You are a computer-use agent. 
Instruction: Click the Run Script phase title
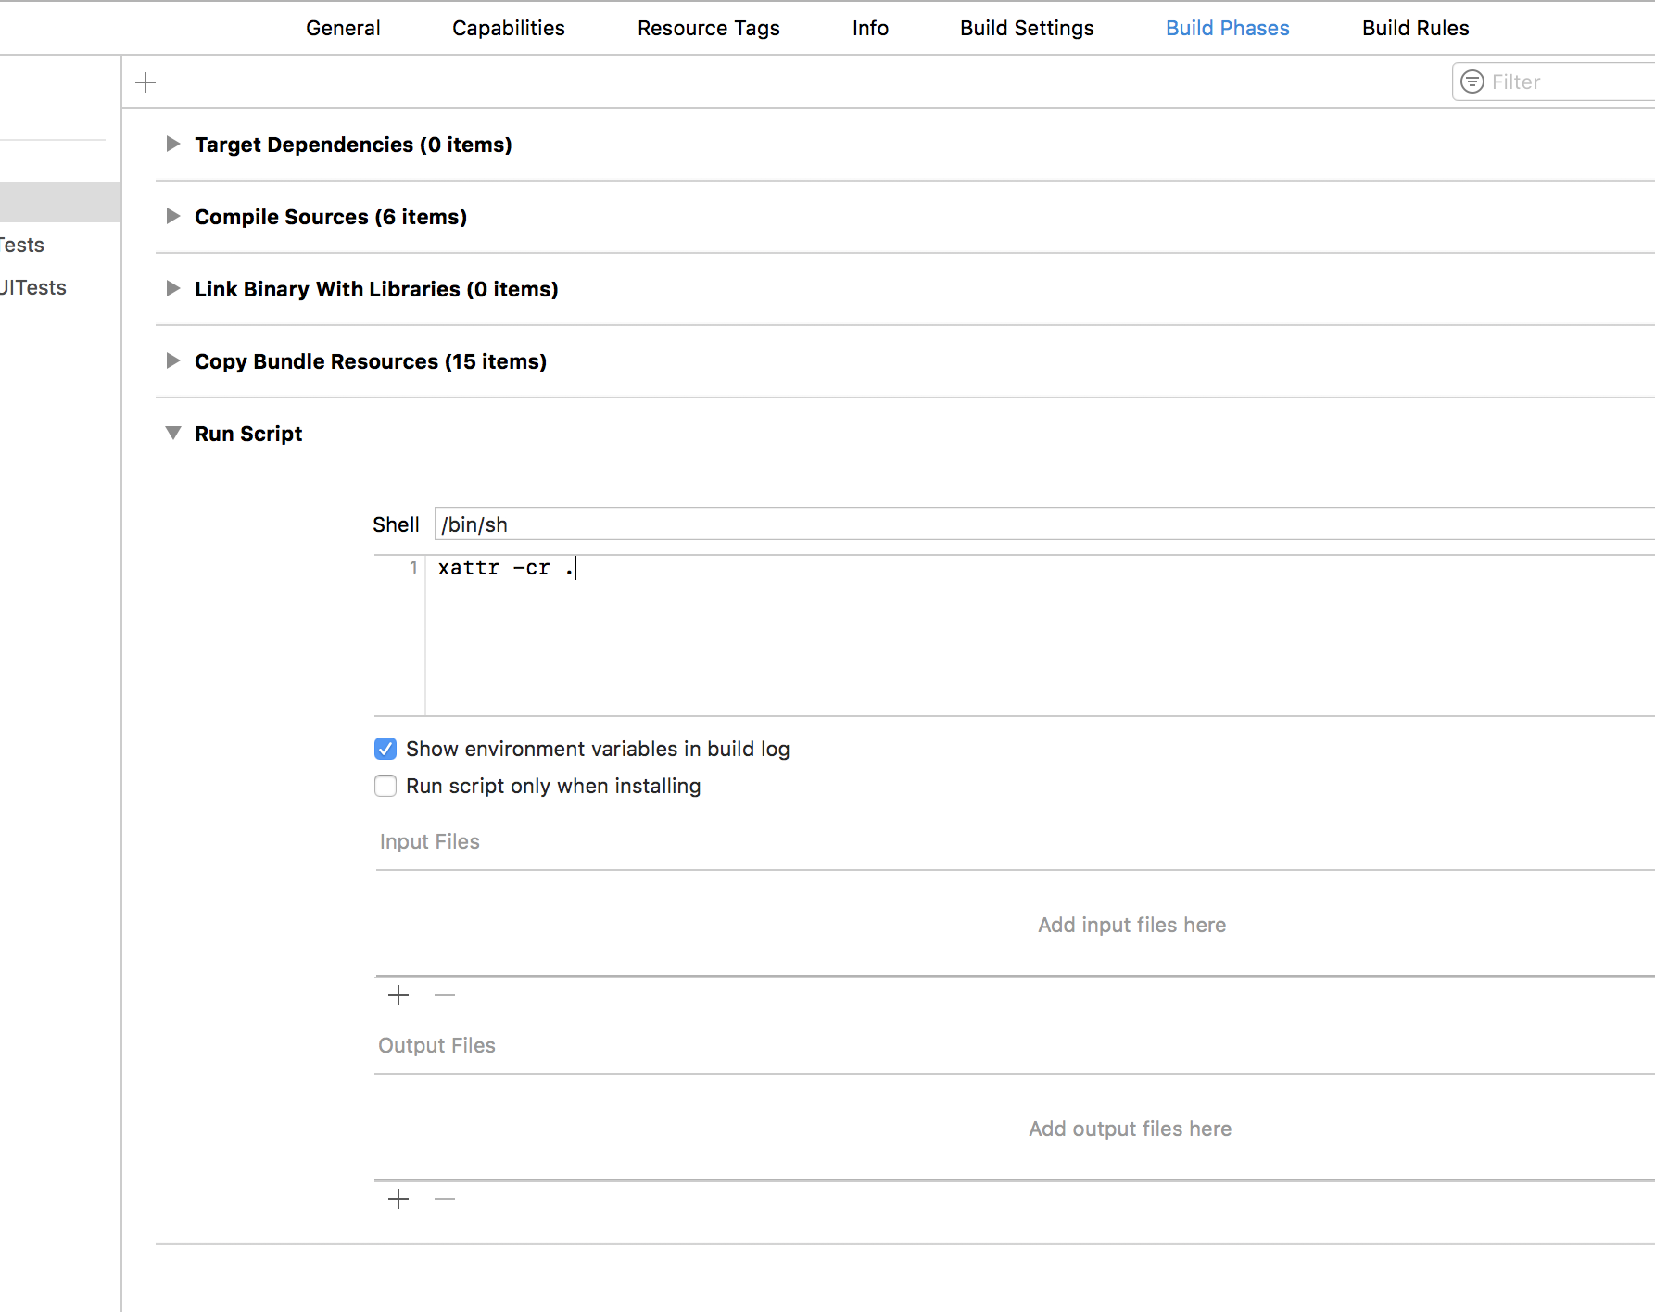248,434
